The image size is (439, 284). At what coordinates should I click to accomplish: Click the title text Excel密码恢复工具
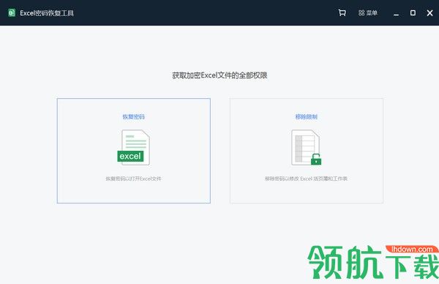coord(47,13)
